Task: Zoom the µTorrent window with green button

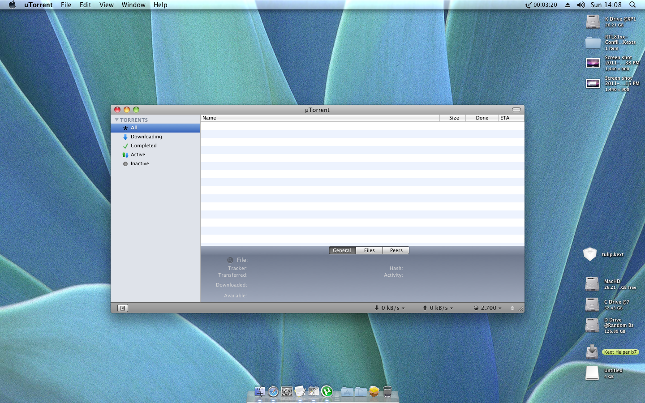Action: tap(136, 110)
